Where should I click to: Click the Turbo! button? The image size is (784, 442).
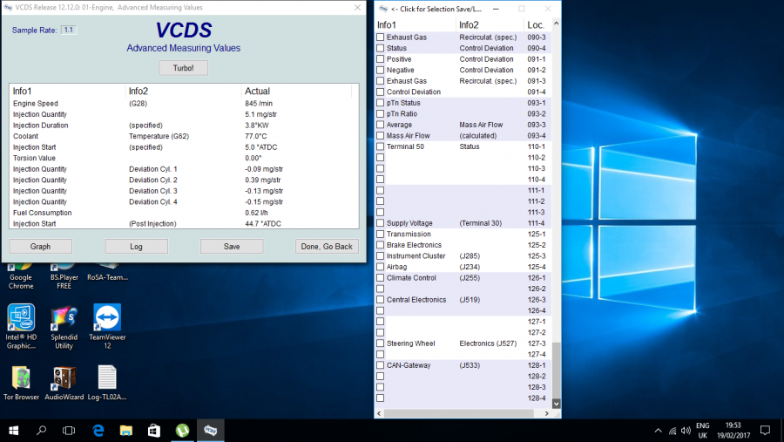click(x=183, y=68)
